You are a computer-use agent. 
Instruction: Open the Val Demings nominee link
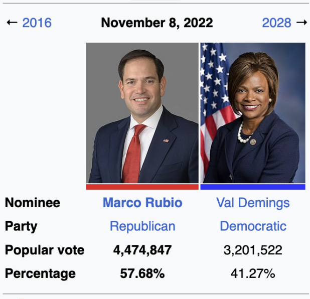point(253,203)
